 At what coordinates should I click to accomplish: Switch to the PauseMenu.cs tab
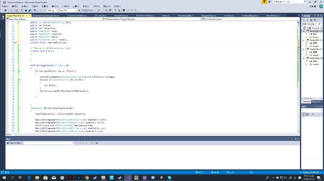[x=121, y=15]
